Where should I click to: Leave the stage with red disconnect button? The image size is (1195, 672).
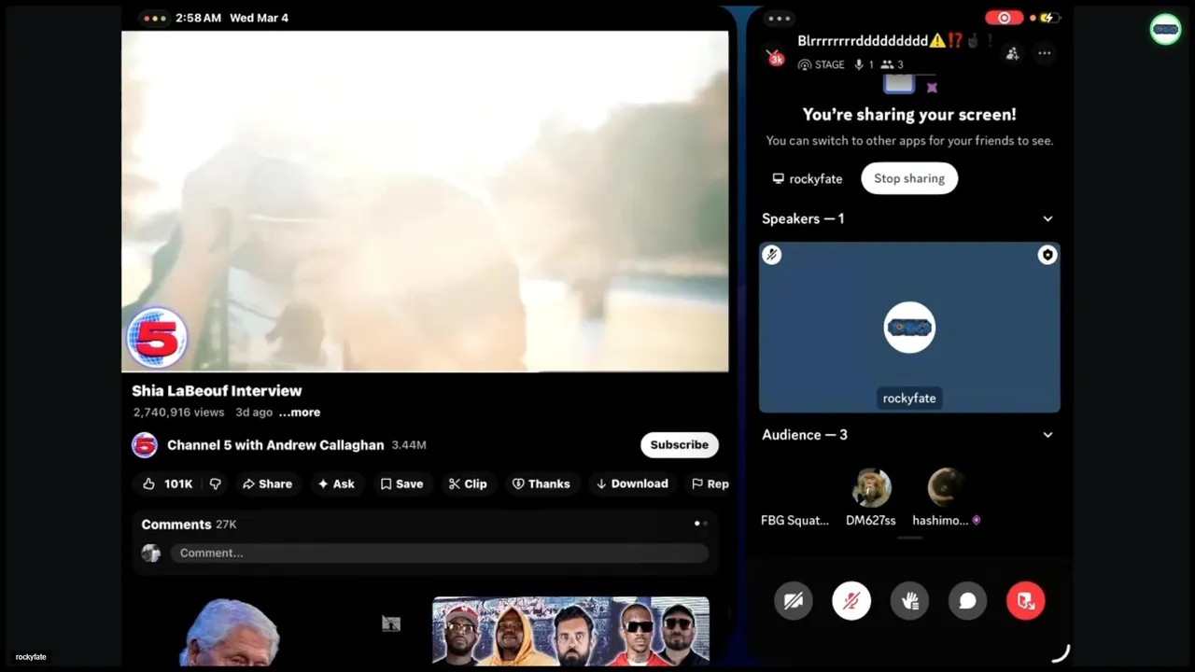click(x=1026, y=601)
